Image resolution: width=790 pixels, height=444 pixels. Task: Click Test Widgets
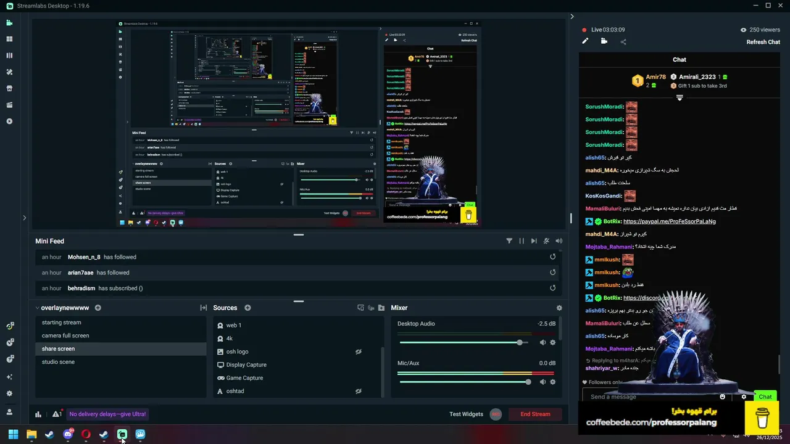(466, 414)
